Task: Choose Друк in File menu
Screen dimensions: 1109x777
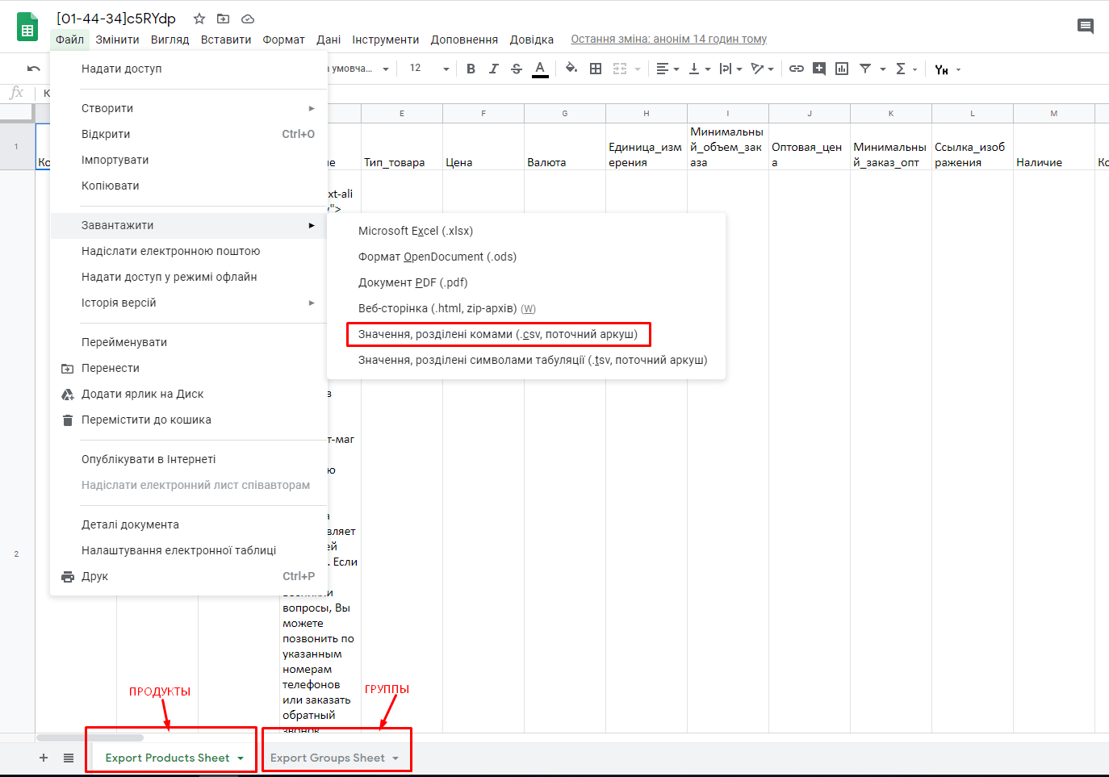Action: pyautogui.click(x=189, y=576)
